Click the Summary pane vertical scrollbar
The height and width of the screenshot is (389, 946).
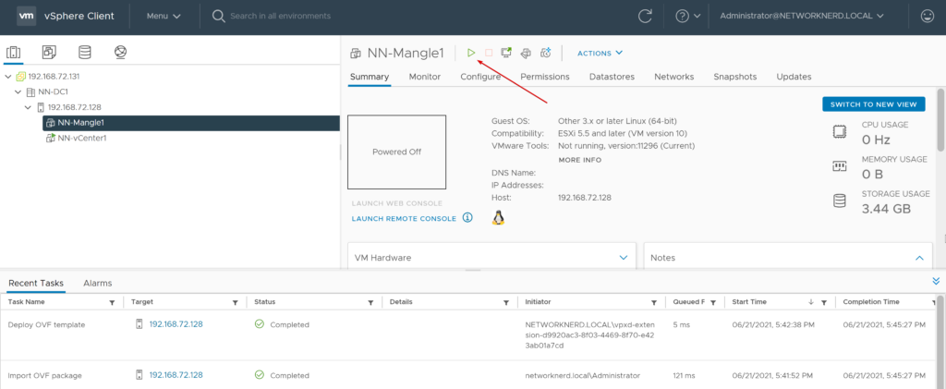tap(940, 119)
